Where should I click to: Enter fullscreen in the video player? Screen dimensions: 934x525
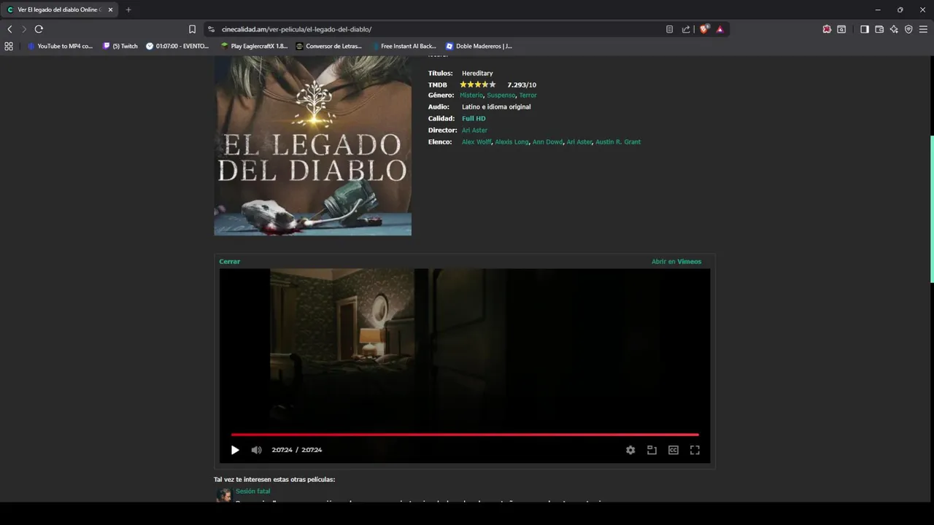click(695, 450)
